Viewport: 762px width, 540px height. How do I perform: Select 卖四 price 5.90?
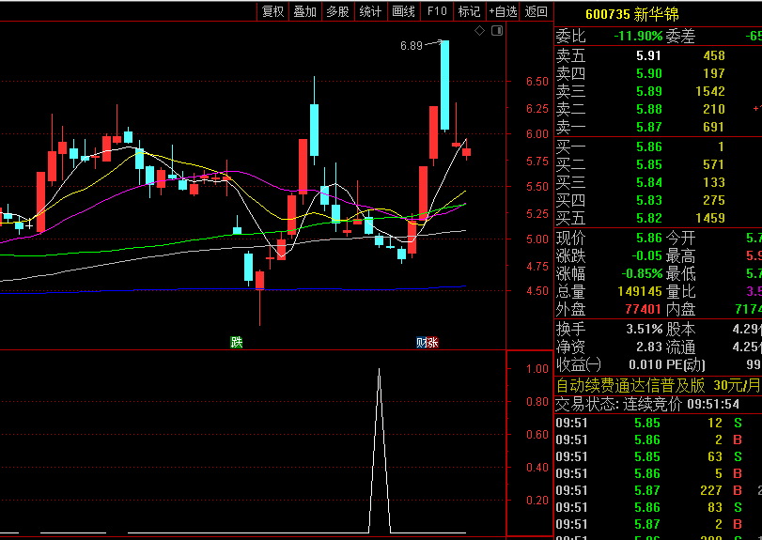[x=648, y=73]
